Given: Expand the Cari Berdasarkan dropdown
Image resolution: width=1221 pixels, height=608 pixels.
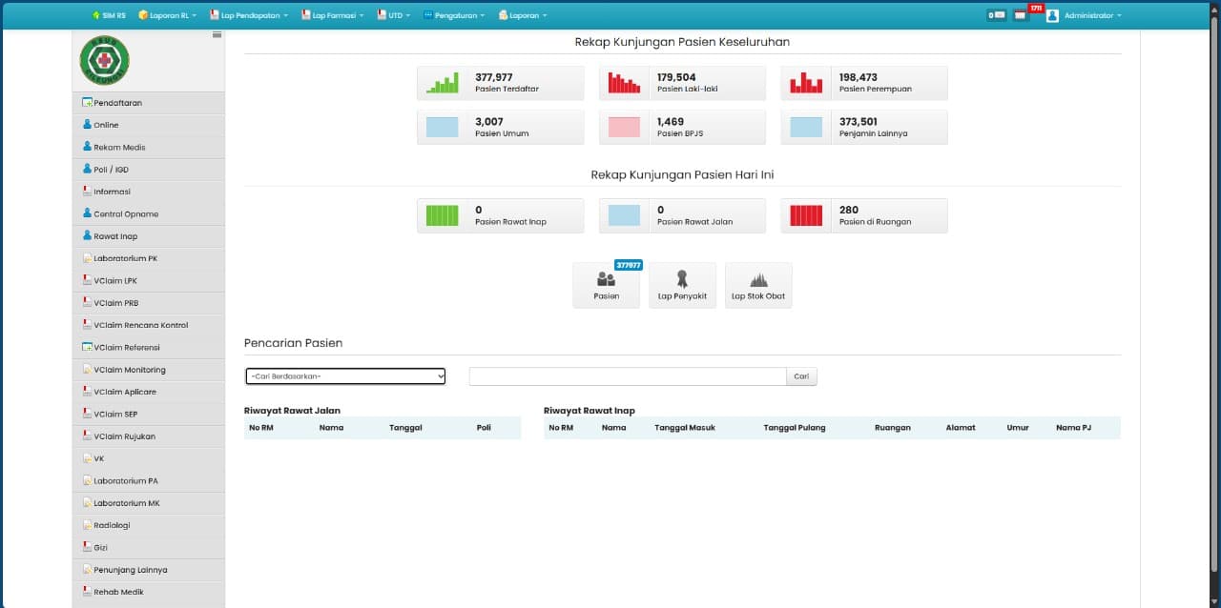Looking at the screenshot, I should [345, 376].
